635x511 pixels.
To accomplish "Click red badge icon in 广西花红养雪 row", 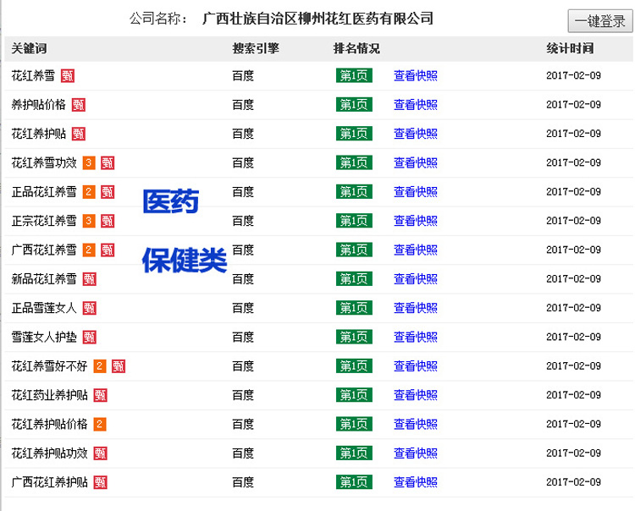I will (108, 250).
